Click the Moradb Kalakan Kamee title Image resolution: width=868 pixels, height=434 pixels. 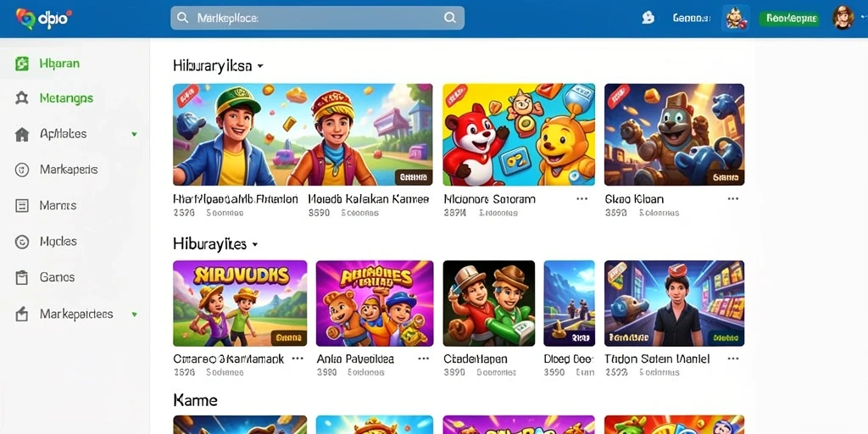[369, 198]
